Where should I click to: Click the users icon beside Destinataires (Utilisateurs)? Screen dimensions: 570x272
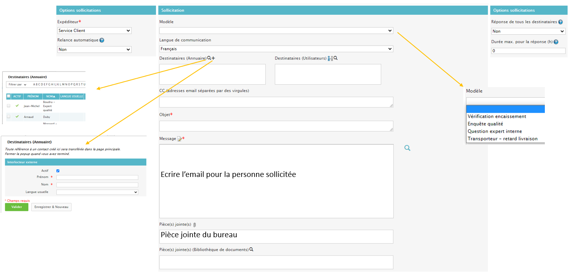(330, 58)
